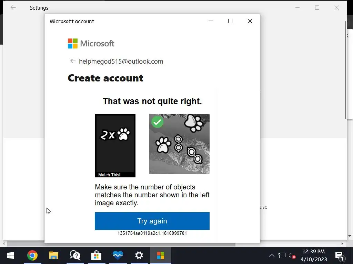The height and width of the screenshot is (264, 353).
Task: Click Settings horizontal scrollbar right arrow
Action: tap(342, 244)
